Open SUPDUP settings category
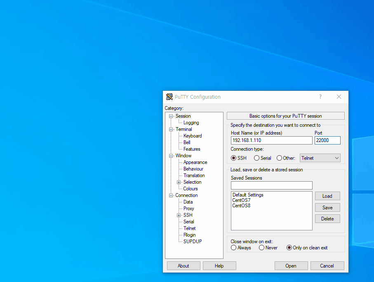The image size is (374, 282). [x=193, y=242]
